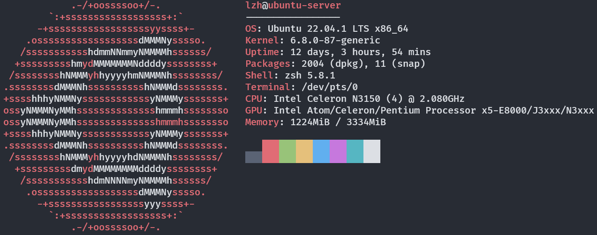Click the Uptime line
The image size is (597, 235).
pos(338,52)
